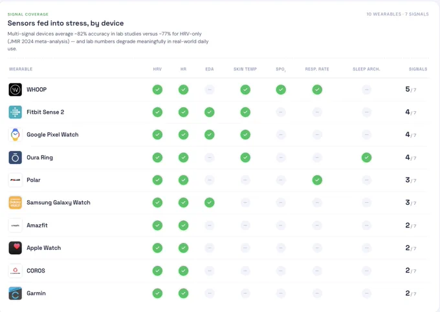Click WHOOP's SpO2 green checkmark
The image size is (440, 312).
coord(281,90)
